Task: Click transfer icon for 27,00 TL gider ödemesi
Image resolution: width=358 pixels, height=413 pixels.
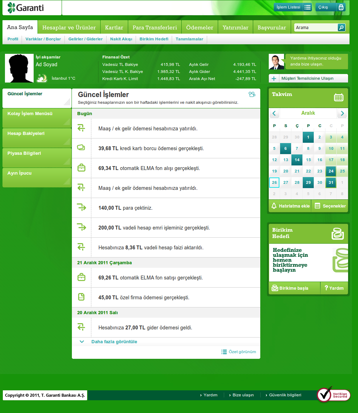Action: click(81, 327)
